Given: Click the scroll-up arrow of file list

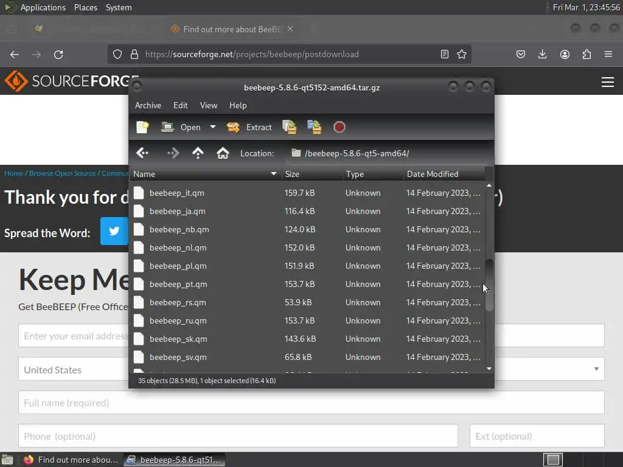Looking at the screenshot, I should click(x=489, y=185).
